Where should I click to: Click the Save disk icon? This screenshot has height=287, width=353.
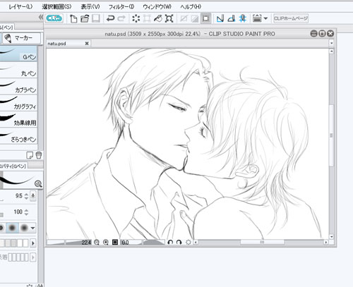96,18
